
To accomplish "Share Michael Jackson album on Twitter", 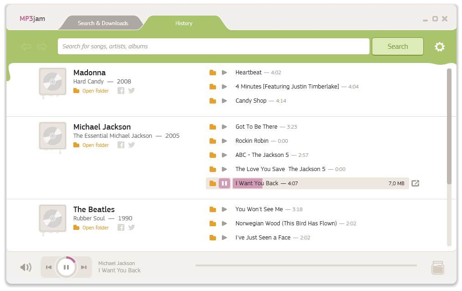I will 132,145.
